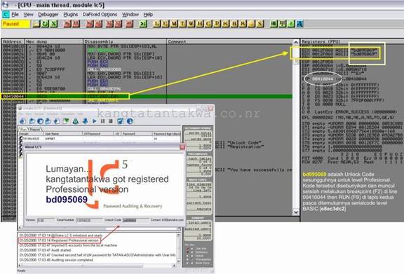The height and width of the screenshot is (274, 404).
Task: Click the close program X toolbar icon
Action: [x=53, y=24]
